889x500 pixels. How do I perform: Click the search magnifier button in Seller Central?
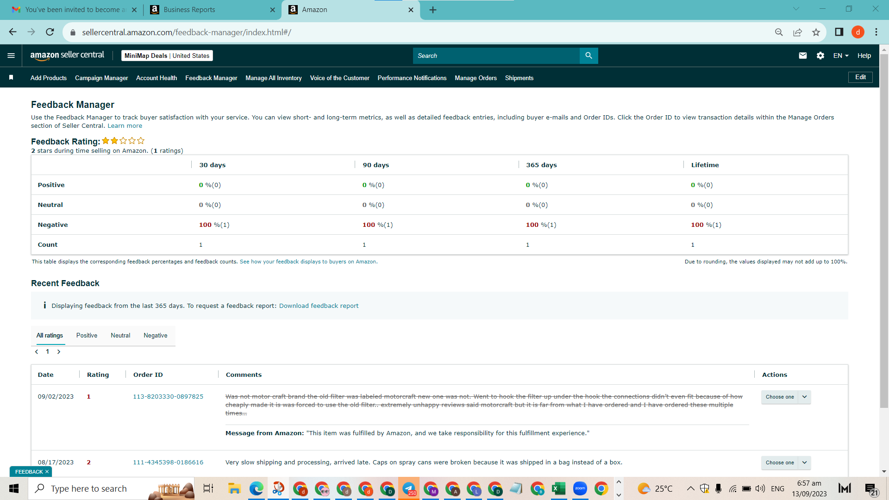(588, 56)
